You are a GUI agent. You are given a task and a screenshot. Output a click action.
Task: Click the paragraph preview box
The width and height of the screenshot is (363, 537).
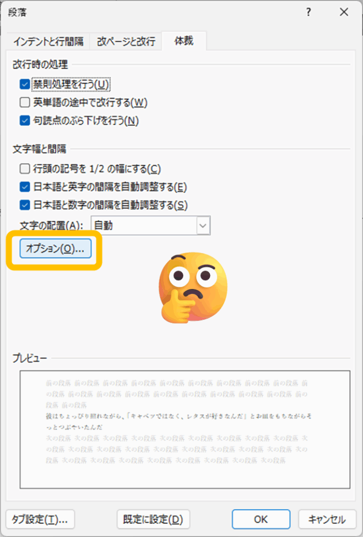[185, 429]
